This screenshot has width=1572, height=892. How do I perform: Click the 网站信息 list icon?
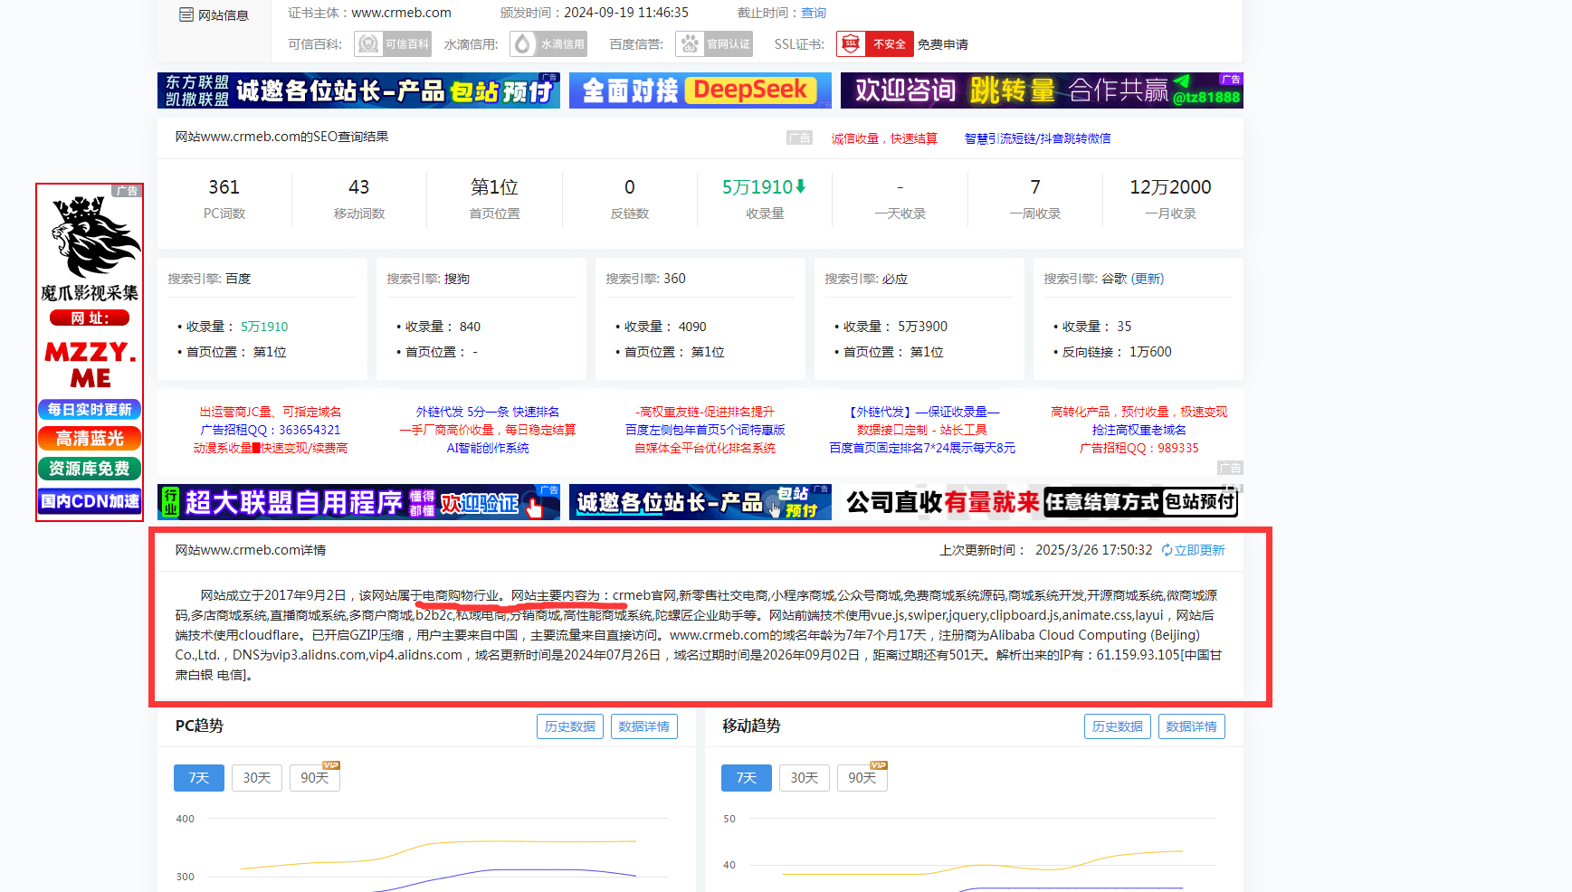(x=186, y=14)
